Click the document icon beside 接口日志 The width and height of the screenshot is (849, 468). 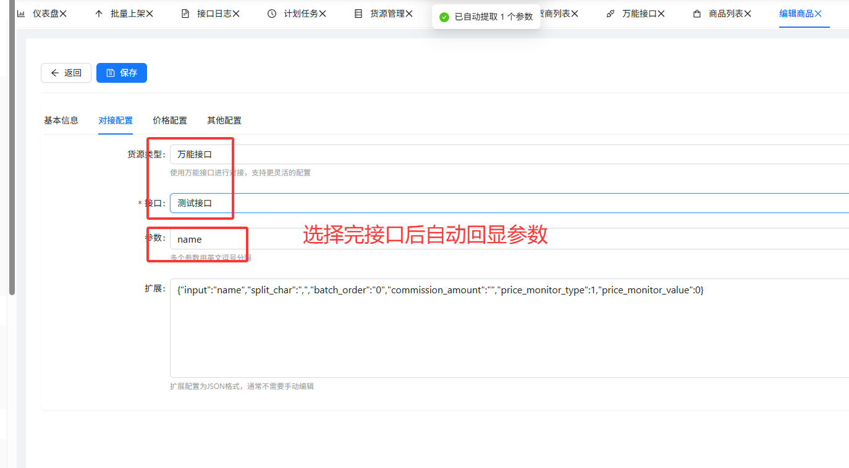[185, 14]
